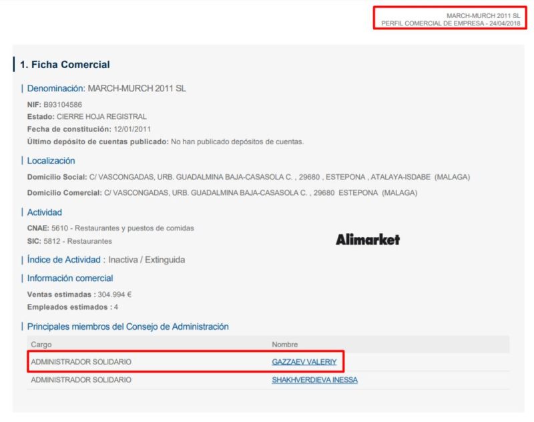Click the Actividad section heading
Screen dimensions: 534x422
45,212
